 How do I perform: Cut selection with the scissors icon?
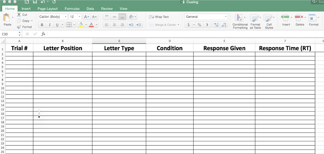pos(19,15)
